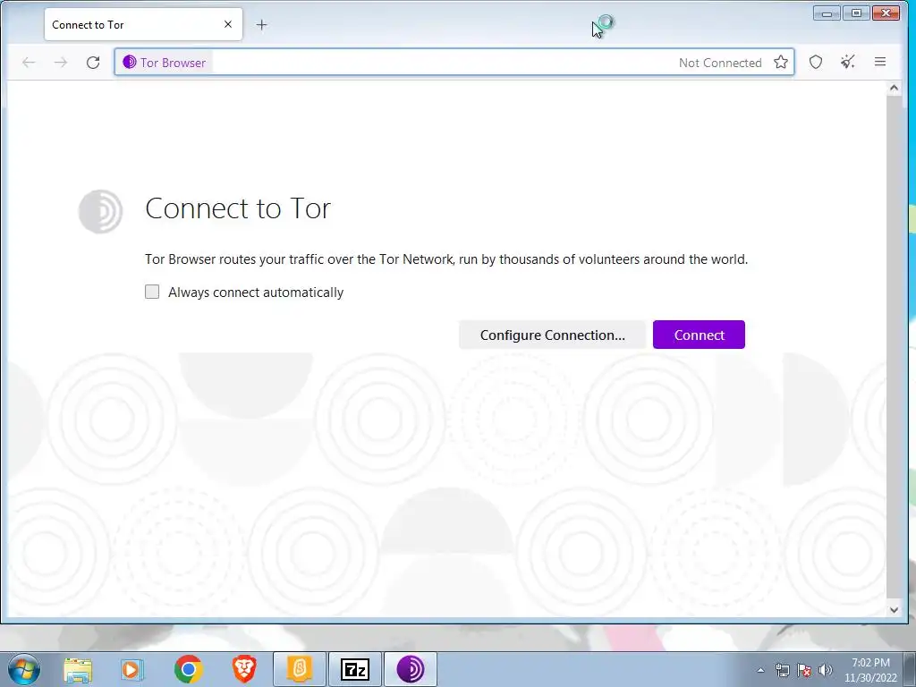The width and height of the screenshot is (916, 687).
Task: Open Configure Connection settings
Action: click(552, 335)
